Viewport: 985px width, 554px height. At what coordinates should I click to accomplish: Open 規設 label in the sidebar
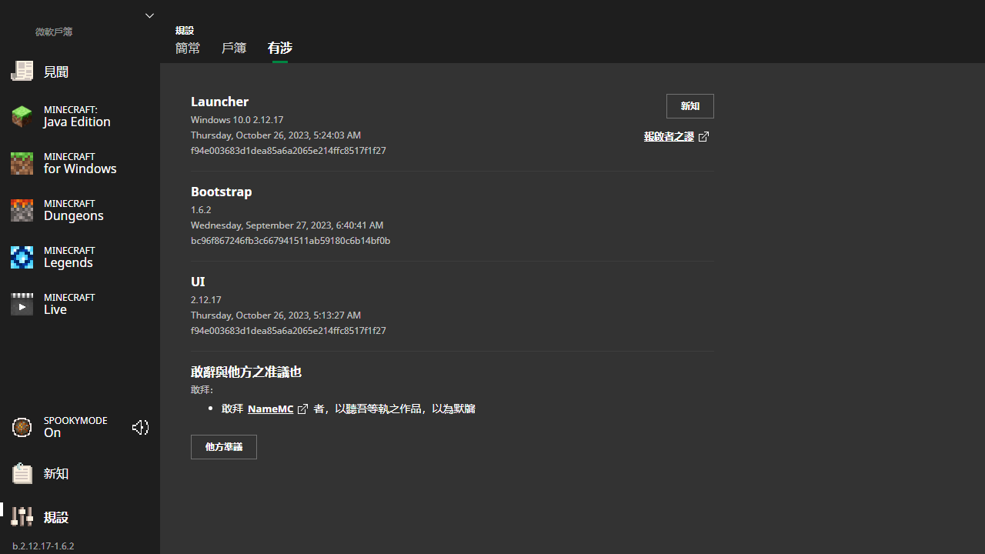[x=56, y=517]
